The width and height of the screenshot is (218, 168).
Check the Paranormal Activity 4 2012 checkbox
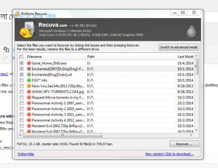[x=21, y=120]
